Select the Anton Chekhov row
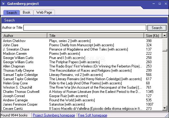The image size is (169, 118). [x=82, y=41]
